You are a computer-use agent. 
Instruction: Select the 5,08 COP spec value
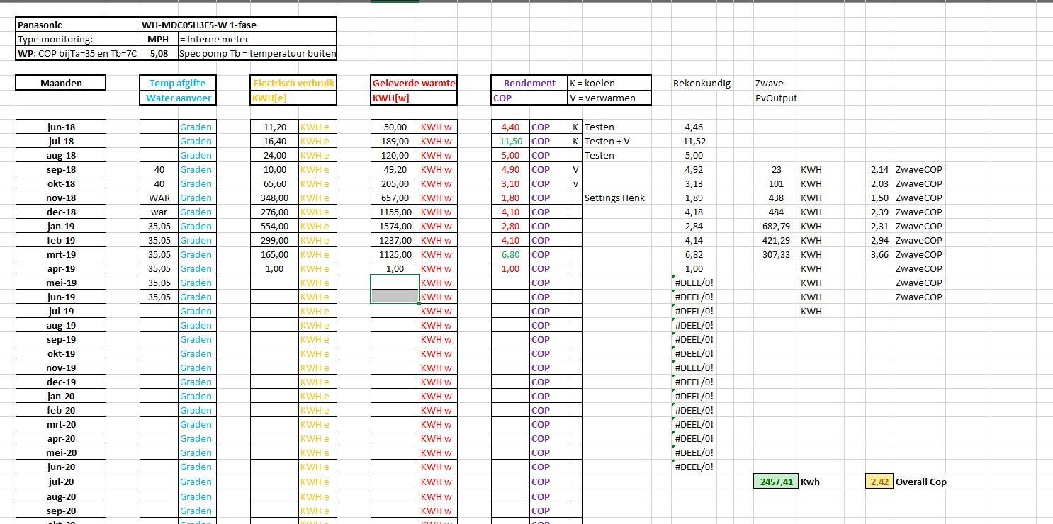coord(159,54)
